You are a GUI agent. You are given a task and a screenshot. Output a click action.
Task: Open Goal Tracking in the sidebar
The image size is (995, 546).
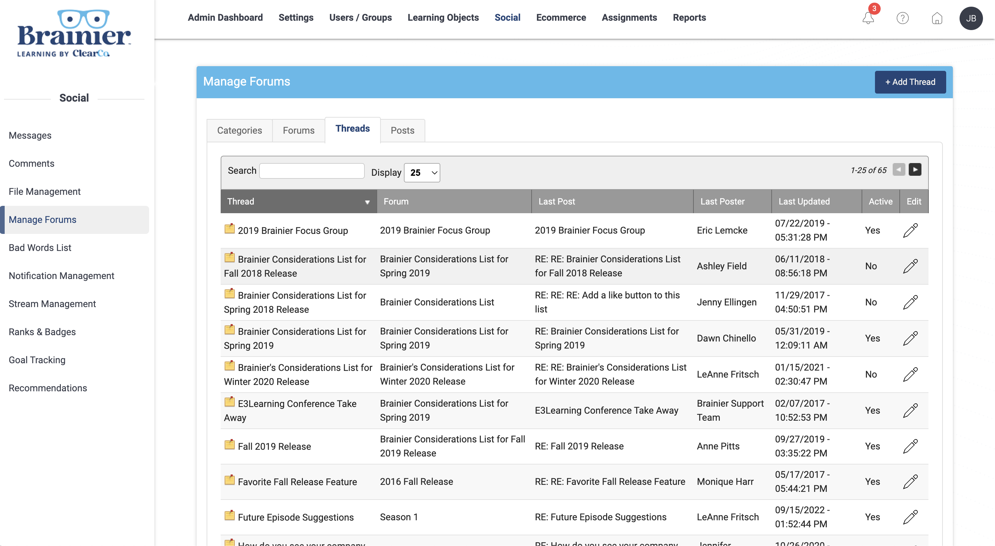coord(37,360)
